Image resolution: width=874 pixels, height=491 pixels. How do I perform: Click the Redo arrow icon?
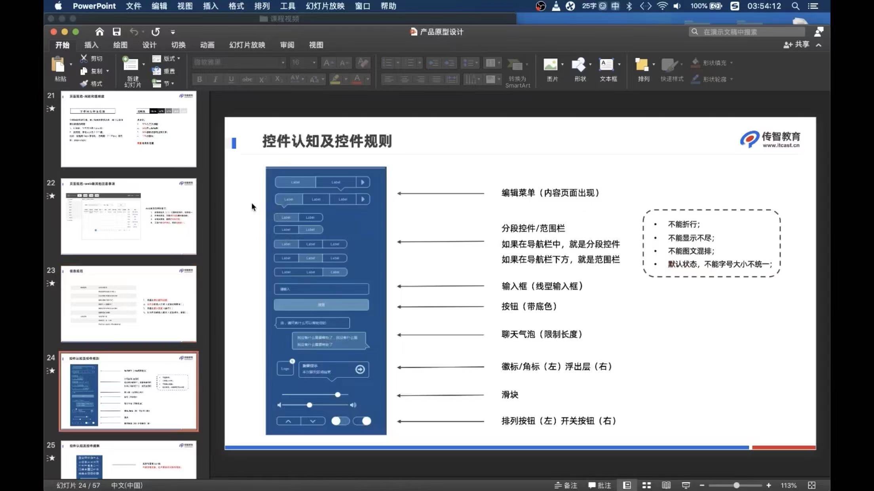pyautogui.click(x=156, y=32)
